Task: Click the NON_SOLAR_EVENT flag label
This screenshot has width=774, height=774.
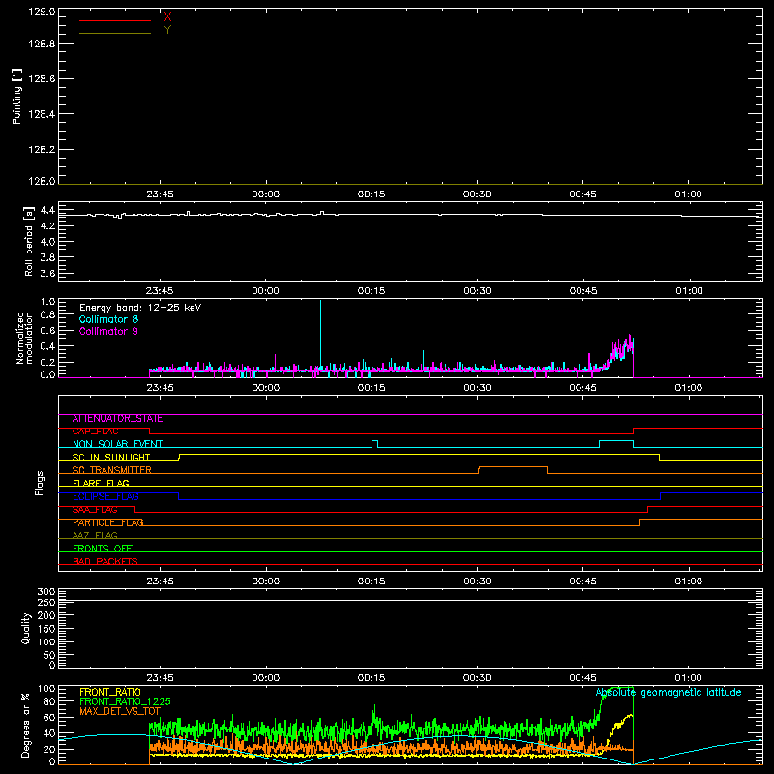Action: coord(117,444)
